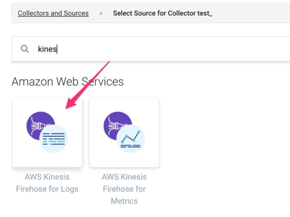
Task: Click the magnifying glass search icon
Action: 24,49
